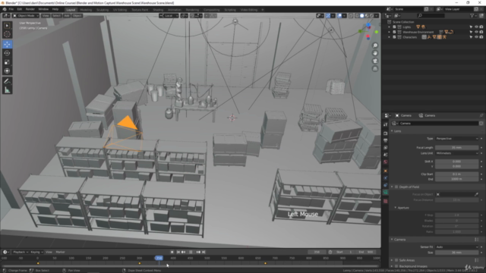Image resolution: width=486 pixels, height=273 pixels.
Task: Switch to the Sculpting workspace tab
Action: [103, 10]
